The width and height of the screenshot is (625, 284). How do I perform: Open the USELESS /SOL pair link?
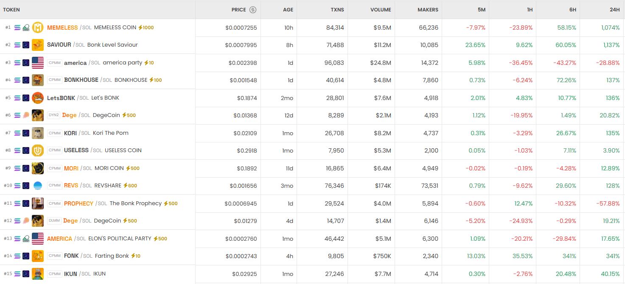(x=83, y=150)
